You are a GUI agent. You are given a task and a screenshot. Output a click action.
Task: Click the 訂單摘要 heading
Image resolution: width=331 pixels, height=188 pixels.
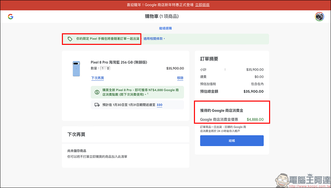click(x=209, y=59)
